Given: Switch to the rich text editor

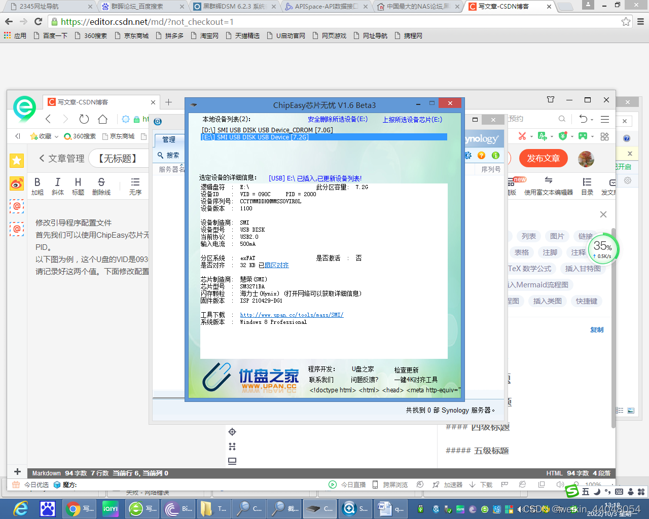Looking at the screenshot, I should tap(549, 186).
